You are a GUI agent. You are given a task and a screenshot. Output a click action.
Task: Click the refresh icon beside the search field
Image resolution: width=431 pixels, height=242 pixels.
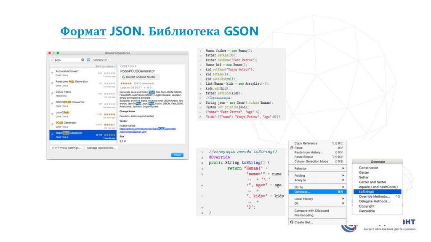click(x=88, y=60)
